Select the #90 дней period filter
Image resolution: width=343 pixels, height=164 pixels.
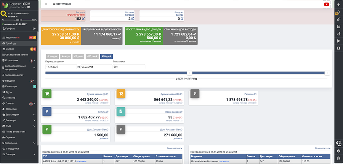point(106,56)
